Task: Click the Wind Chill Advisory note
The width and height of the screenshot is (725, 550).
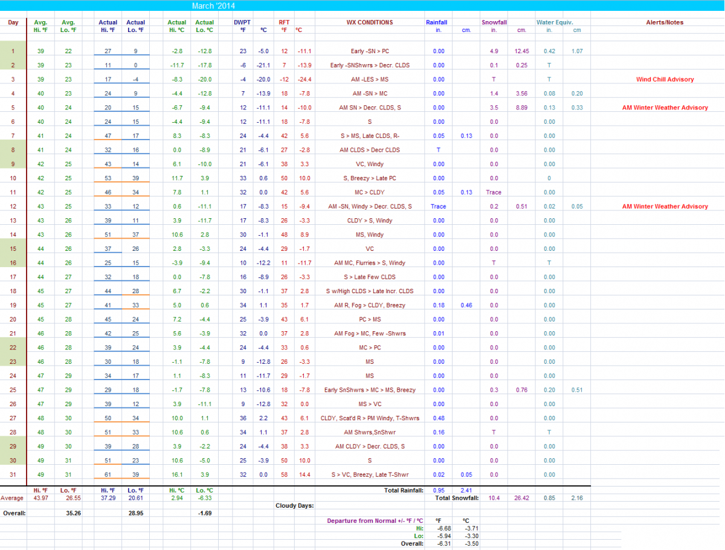Action: pyautogui.click(x=665, y=79)
